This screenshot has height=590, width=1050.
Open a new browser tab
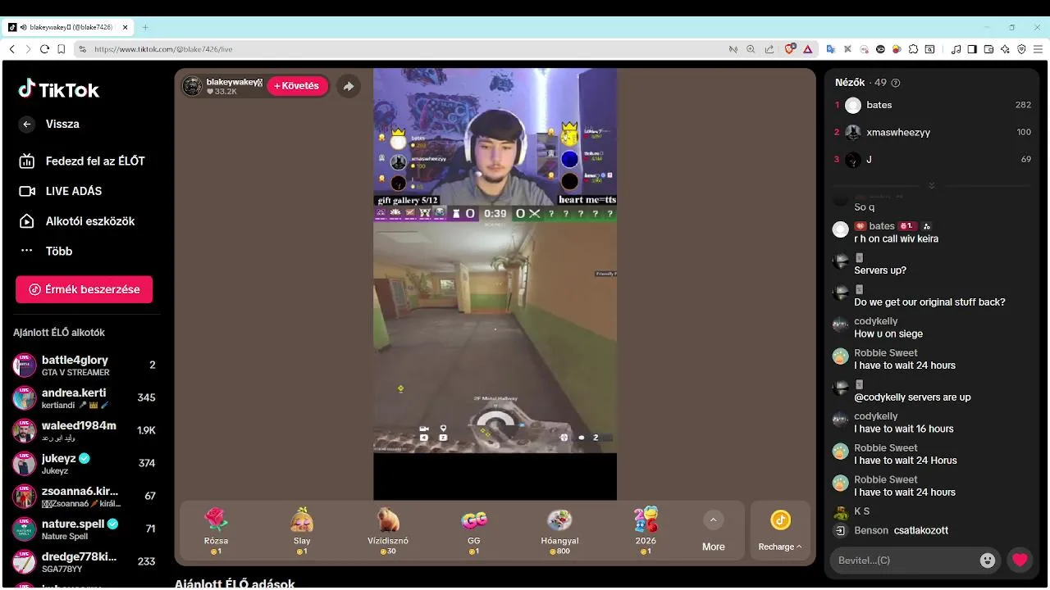145,27
